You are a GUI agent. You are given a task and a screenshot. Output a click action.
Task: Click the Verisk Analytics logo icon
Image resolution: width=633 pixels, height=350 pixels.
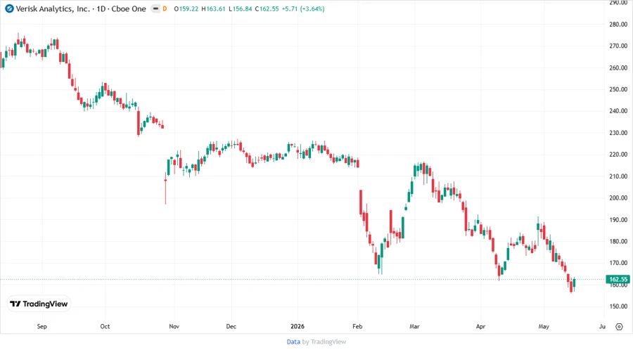coord(9,8)
